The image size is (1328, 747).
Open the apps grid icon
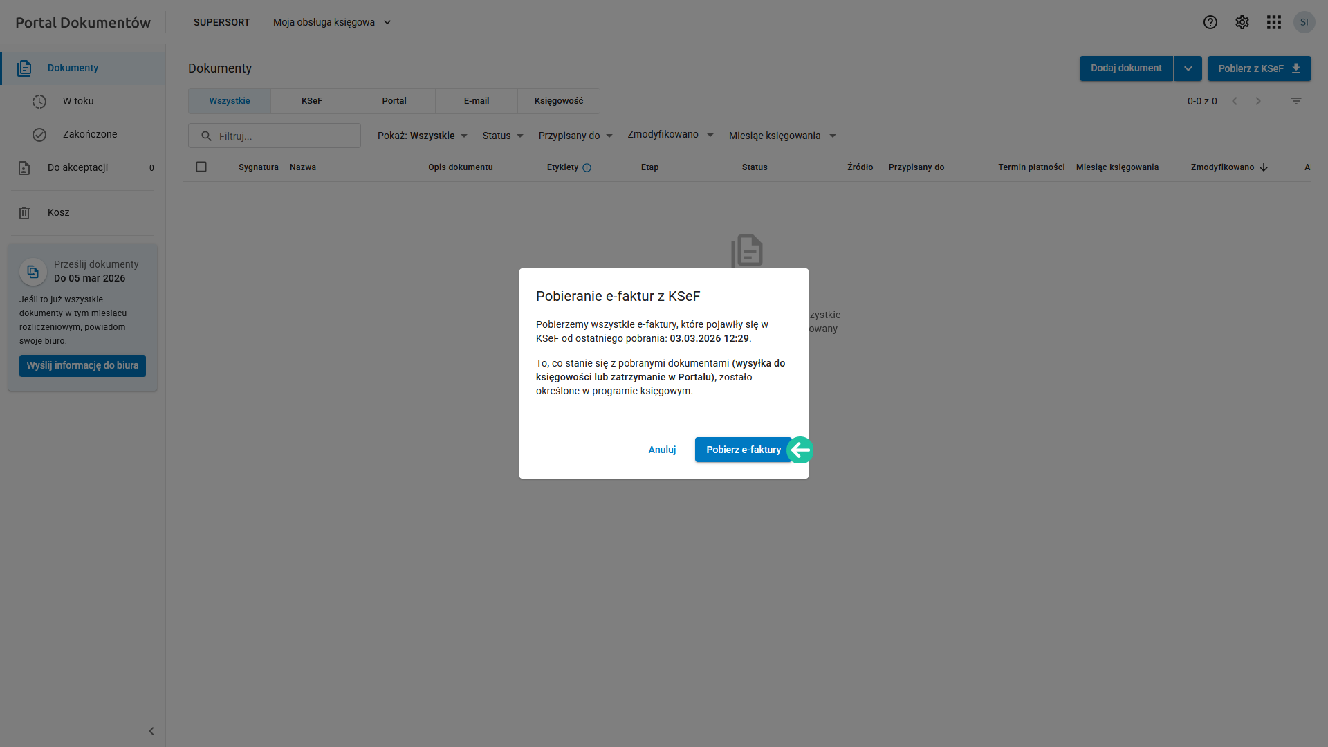(1274, 22)
